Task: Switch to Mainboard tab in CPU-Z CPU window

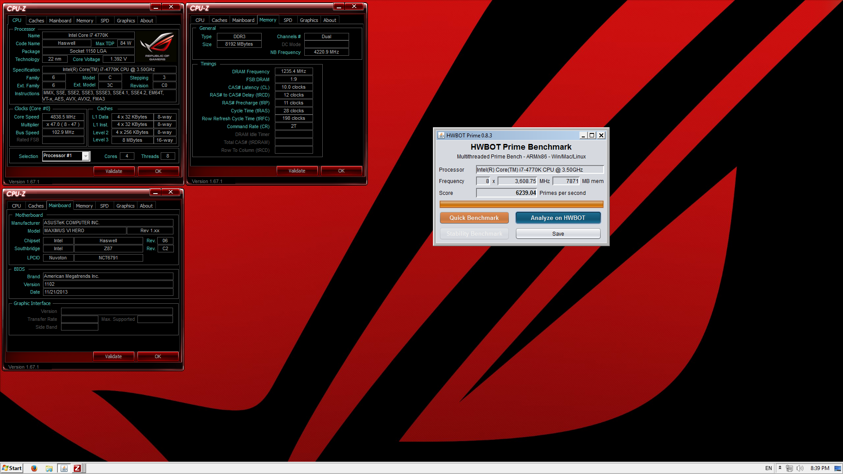Action: (x=60, y=21)
